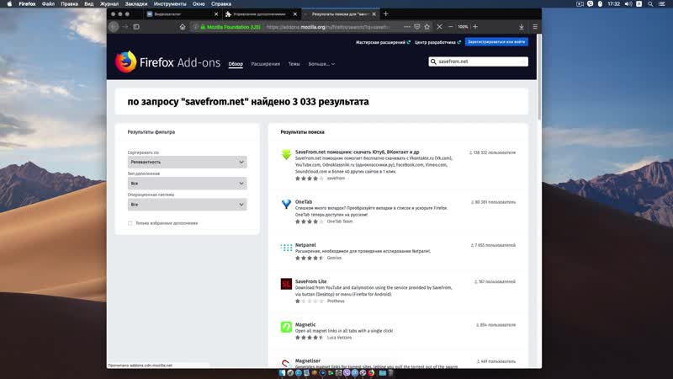Open the SaveFrom Lite add-on link
The height and width of the screenshot is (379, 673).
pyautogui.click(x=310, y=281)
